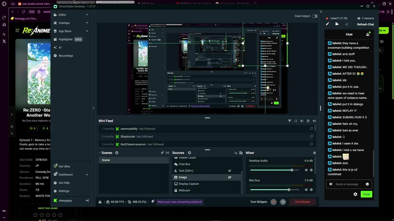Screen dimensions: 394x221
Task: Add a new source with the plus icon
Action: [x=189, y=153]
